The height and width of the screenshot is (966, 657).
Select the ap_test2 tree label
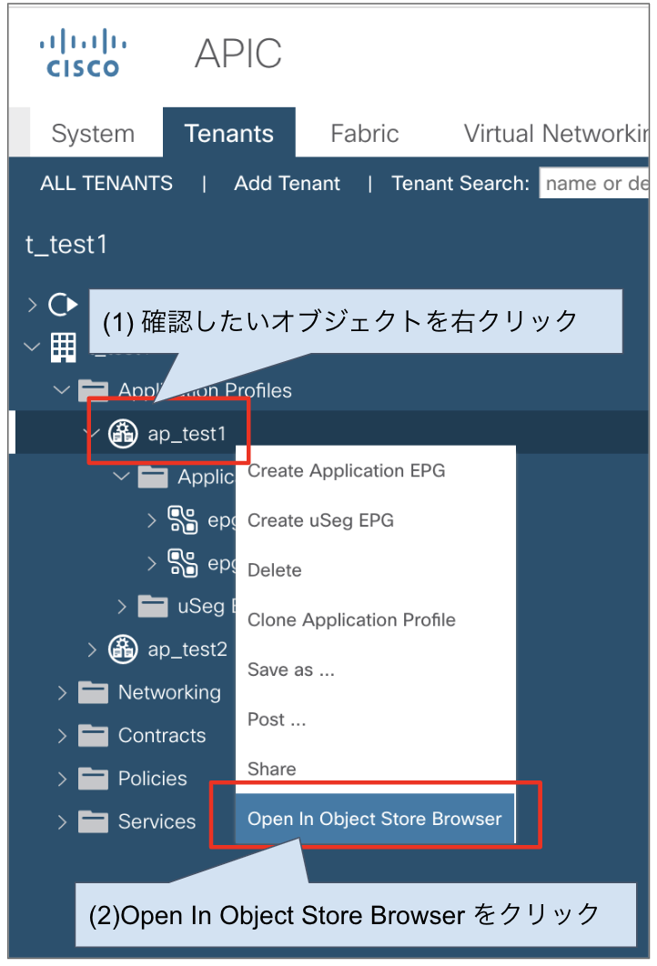187,649
